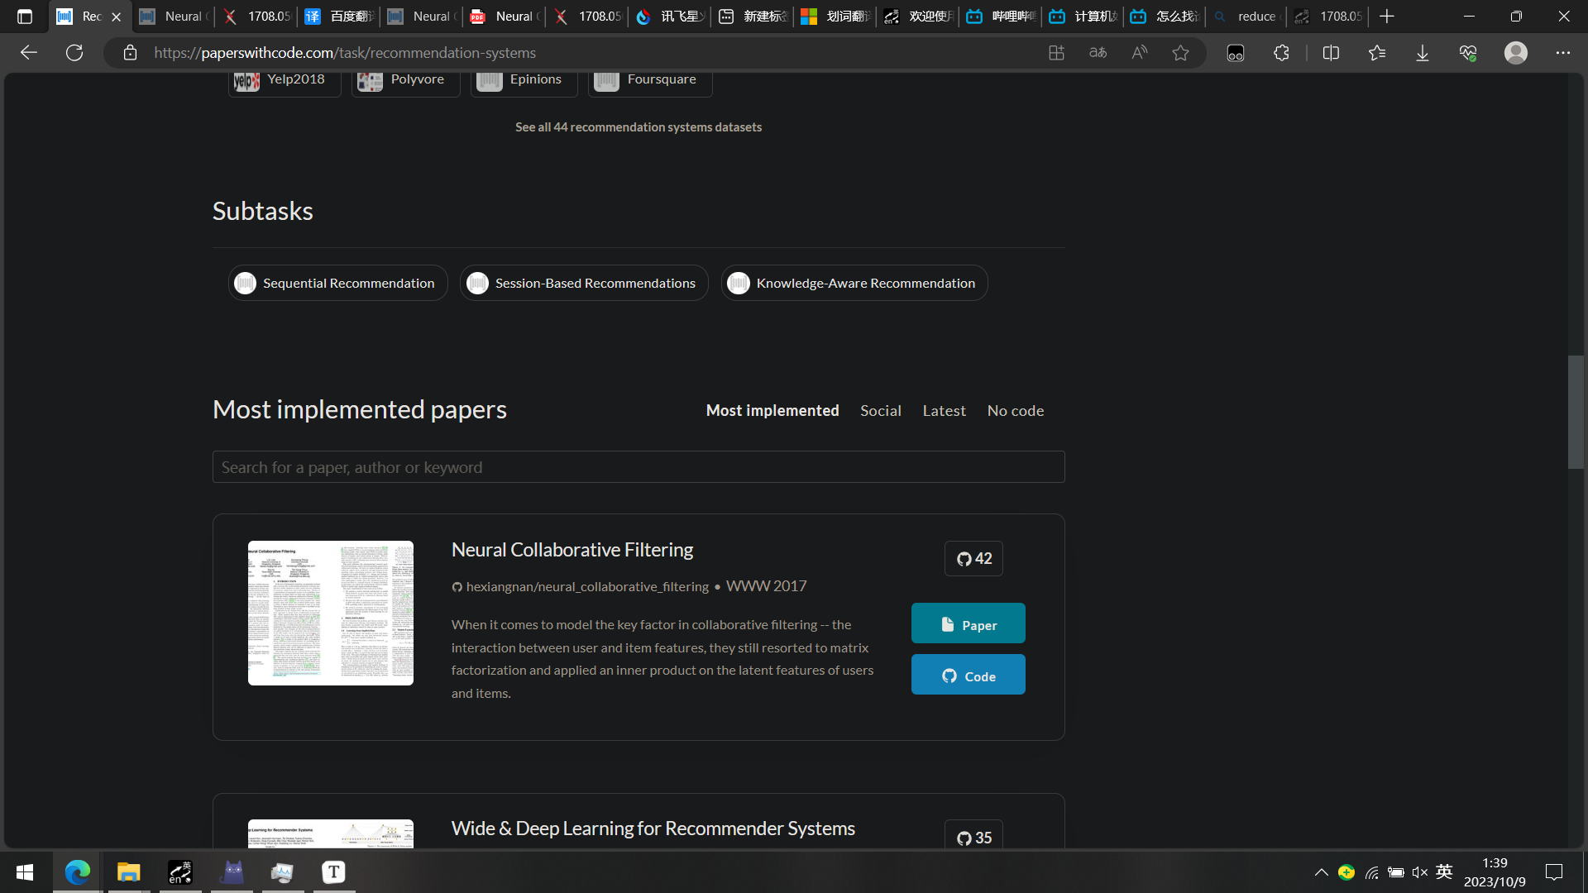Open the tab actions menu icon
1588x893 pixels.
pos(25,17)
